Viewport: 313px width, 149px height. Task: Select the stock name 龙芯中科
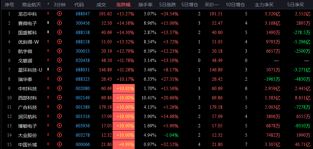27,14
